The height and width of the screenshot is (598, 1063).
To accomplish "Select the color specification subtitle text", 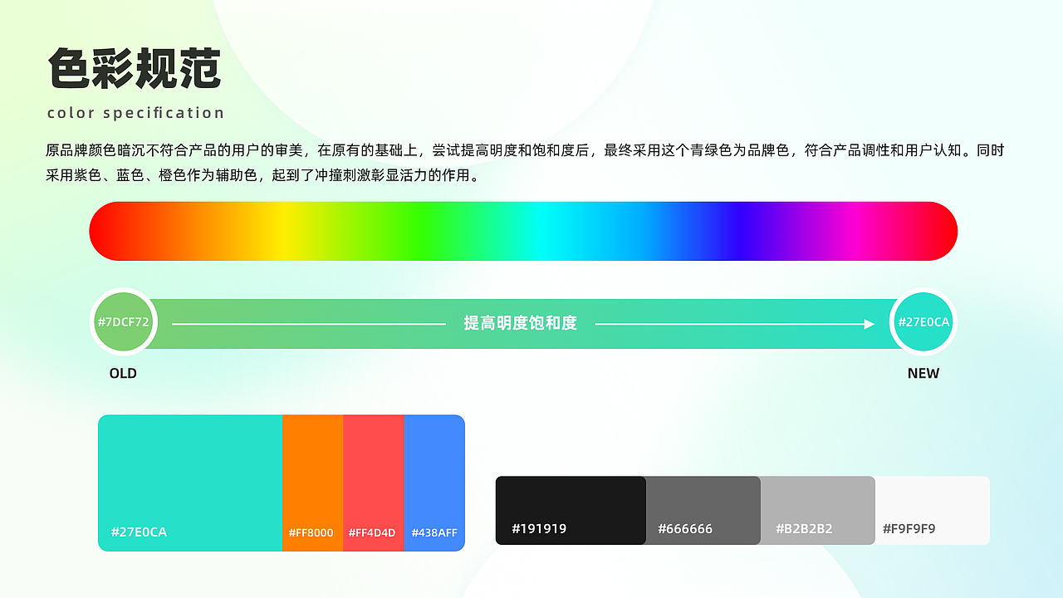I will 135,112.
